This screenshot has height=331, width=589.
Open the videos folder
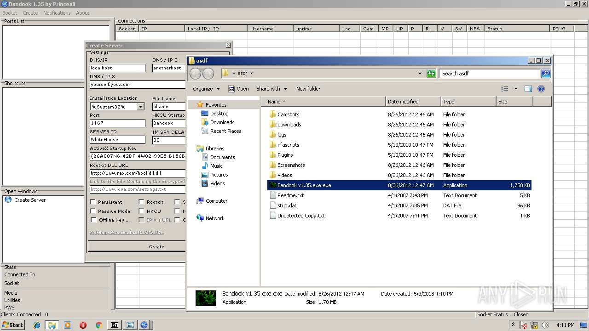[284, 175]
